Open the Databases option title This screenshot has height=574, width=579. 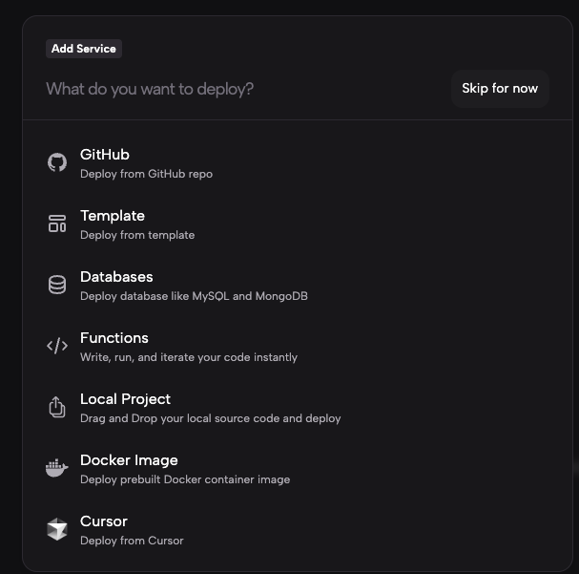coord(116,277)
